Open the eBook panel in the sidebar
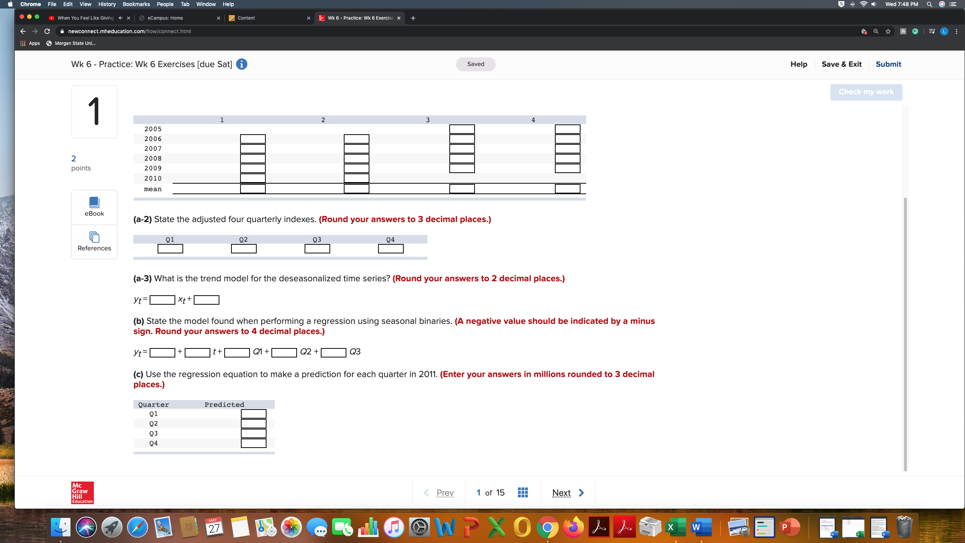The height and width of the screenshot is (543, 965). [x=94, y=207]
